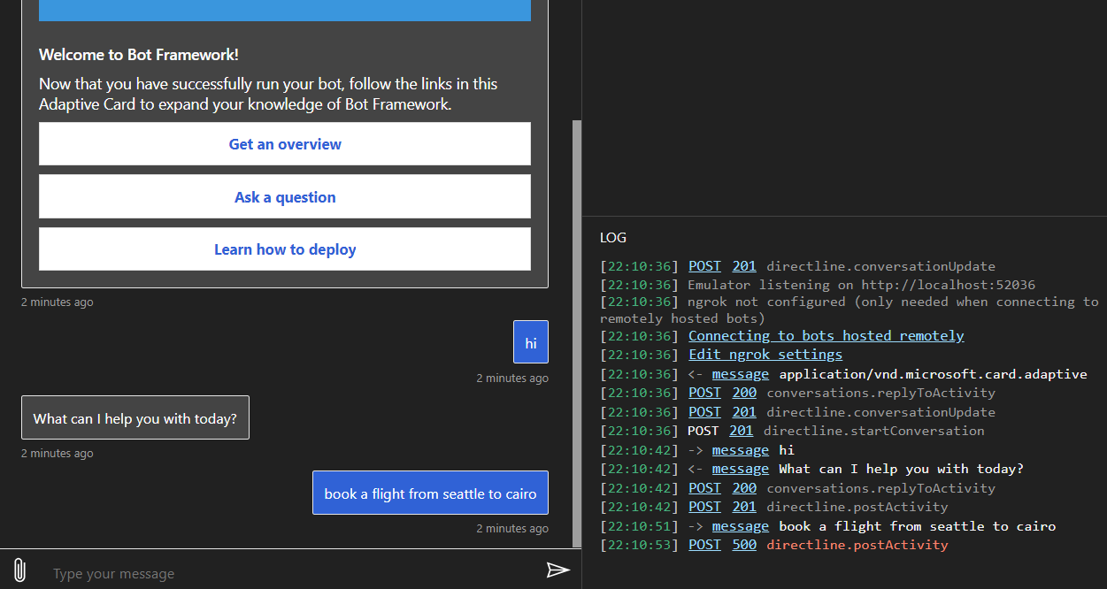Open the Edit ngrok settings link
Image resolution: width=1107 pixels, height=589 pixels.
click(765, 355)
